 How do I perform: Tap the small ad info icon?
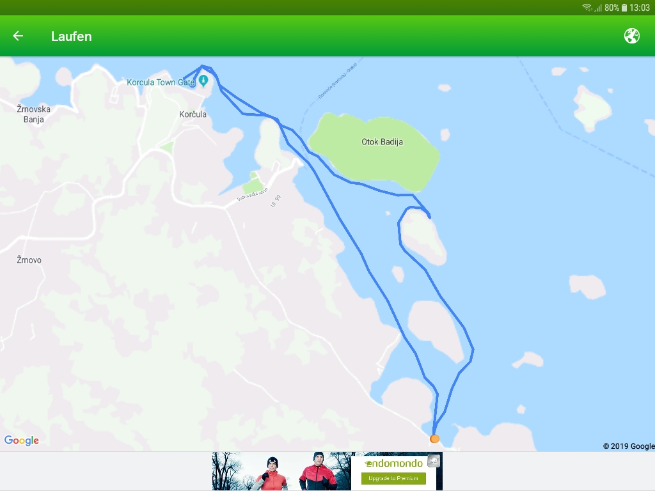[434, 460]
